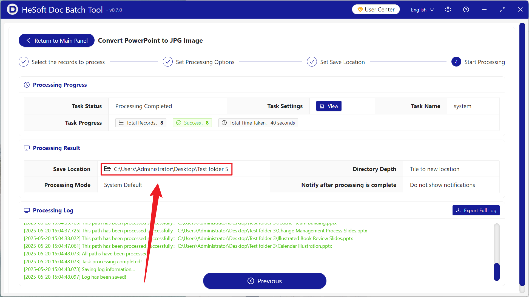This screenshot has width=529, height=297.
Task: Click Set Processing Options step checkmark
Action: [x=168, y=62]
